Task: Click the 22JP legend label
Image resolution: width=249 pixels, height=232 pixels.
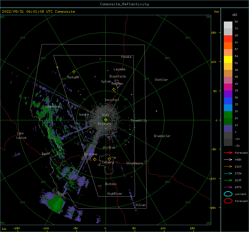Action: pos(238,180)
